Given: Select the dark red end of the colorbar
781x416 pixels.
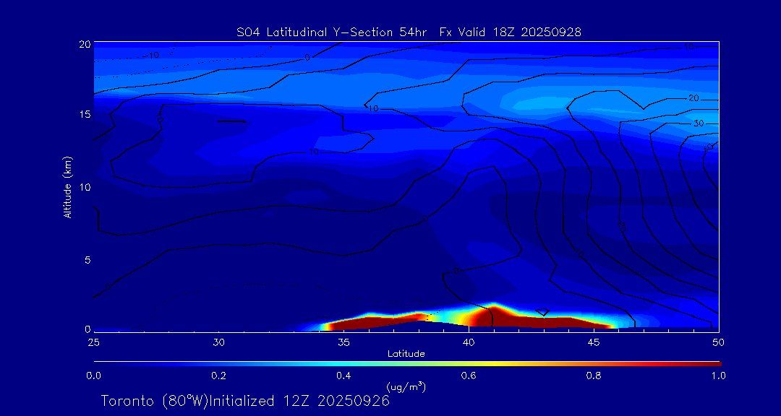Looking at the screenshot, I should [x=712, y=363].
